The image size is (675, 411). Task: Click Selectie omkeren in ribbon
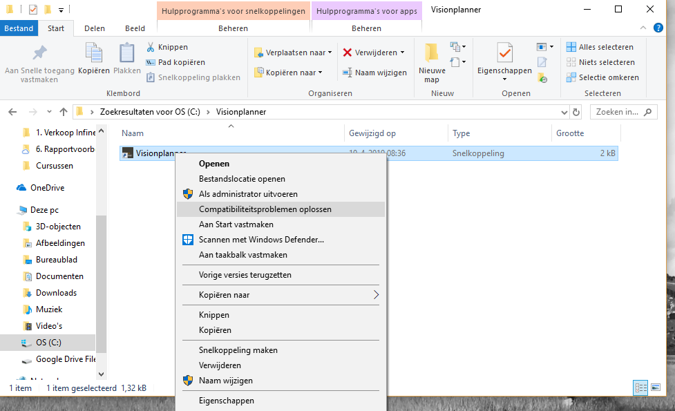(602, 77)
